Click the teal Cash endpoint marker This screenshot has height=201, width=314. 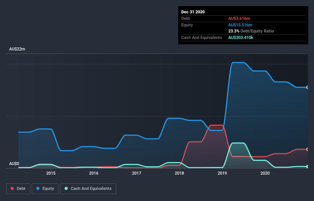[x=307, y=166]
